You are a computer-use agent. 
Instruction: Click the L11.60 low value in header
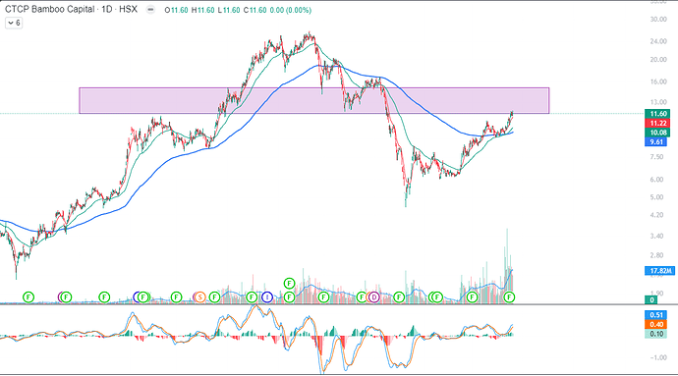(x=229, y=10)
